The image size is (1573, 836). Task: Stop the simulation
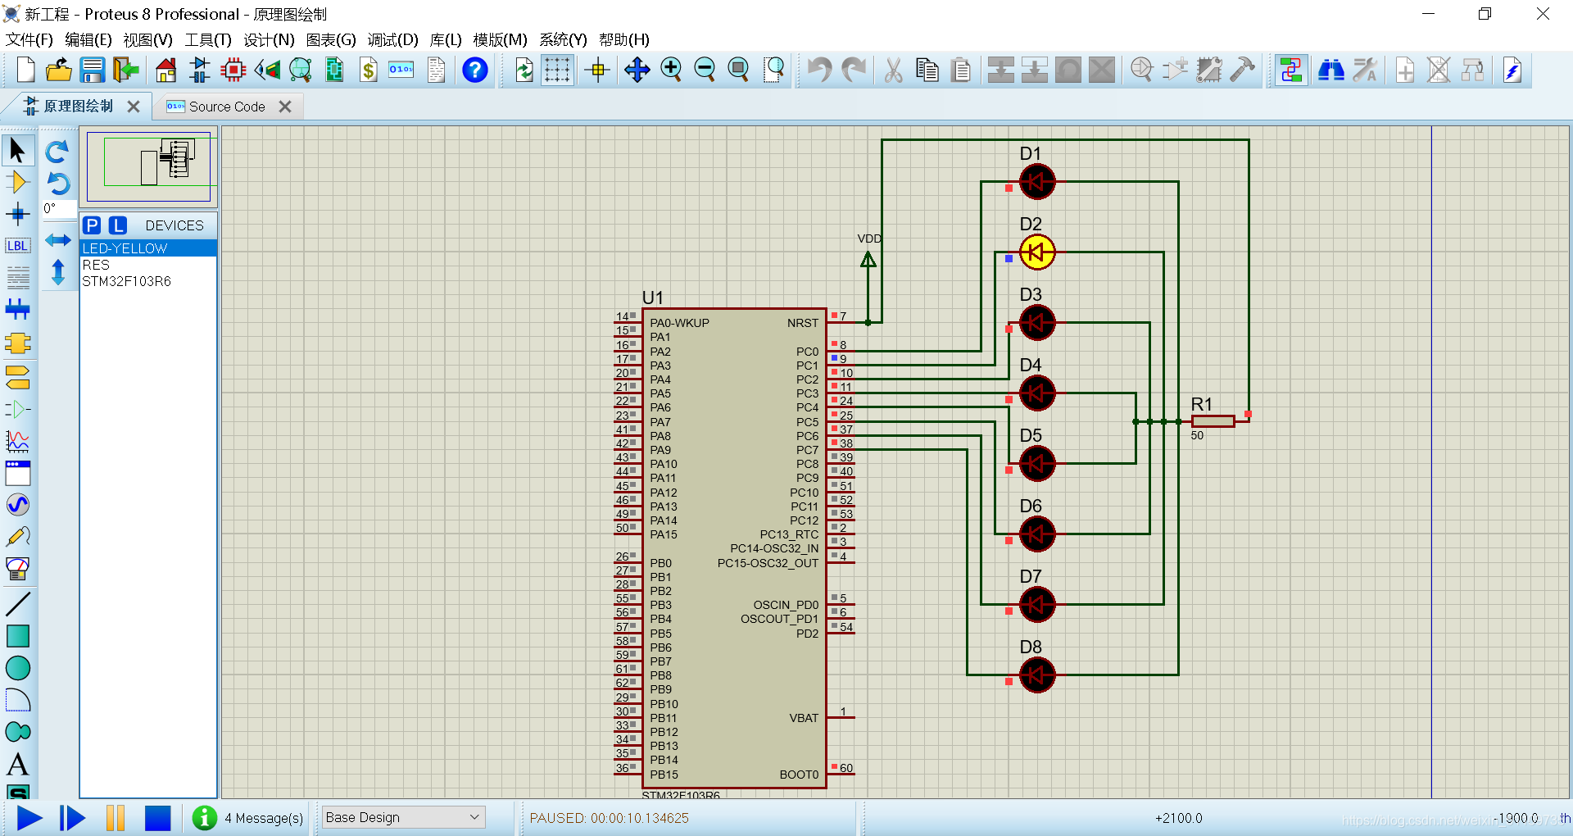[157, 818]
